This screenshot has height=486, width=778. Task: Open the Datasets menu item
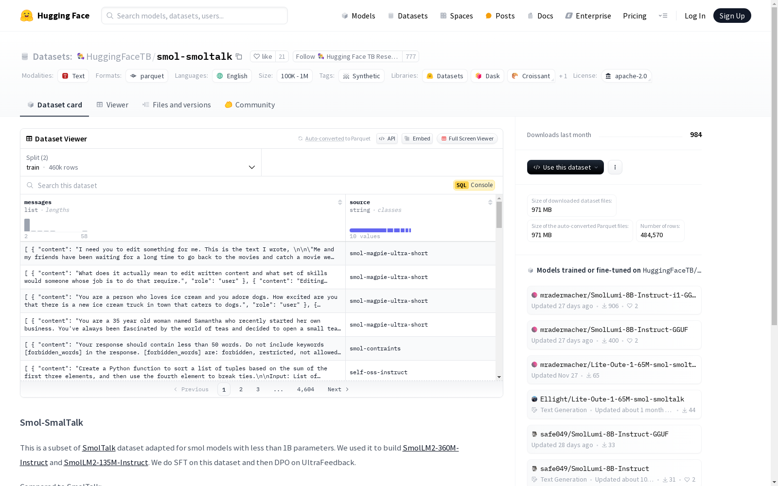pos(407,16)
